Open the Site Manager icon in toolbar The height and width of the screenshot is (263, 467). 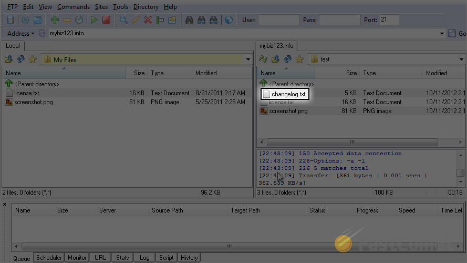tap(11, 20)
